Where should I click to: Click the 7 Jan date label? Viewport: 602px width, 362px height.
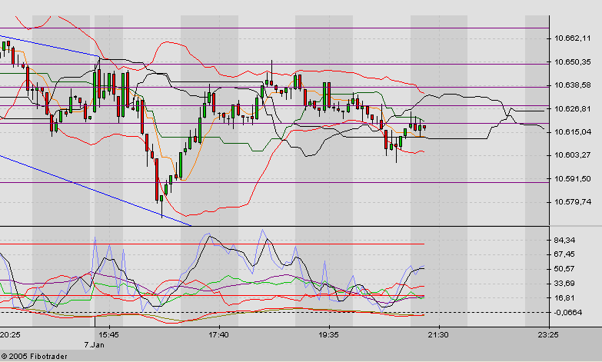pos(95,345)
